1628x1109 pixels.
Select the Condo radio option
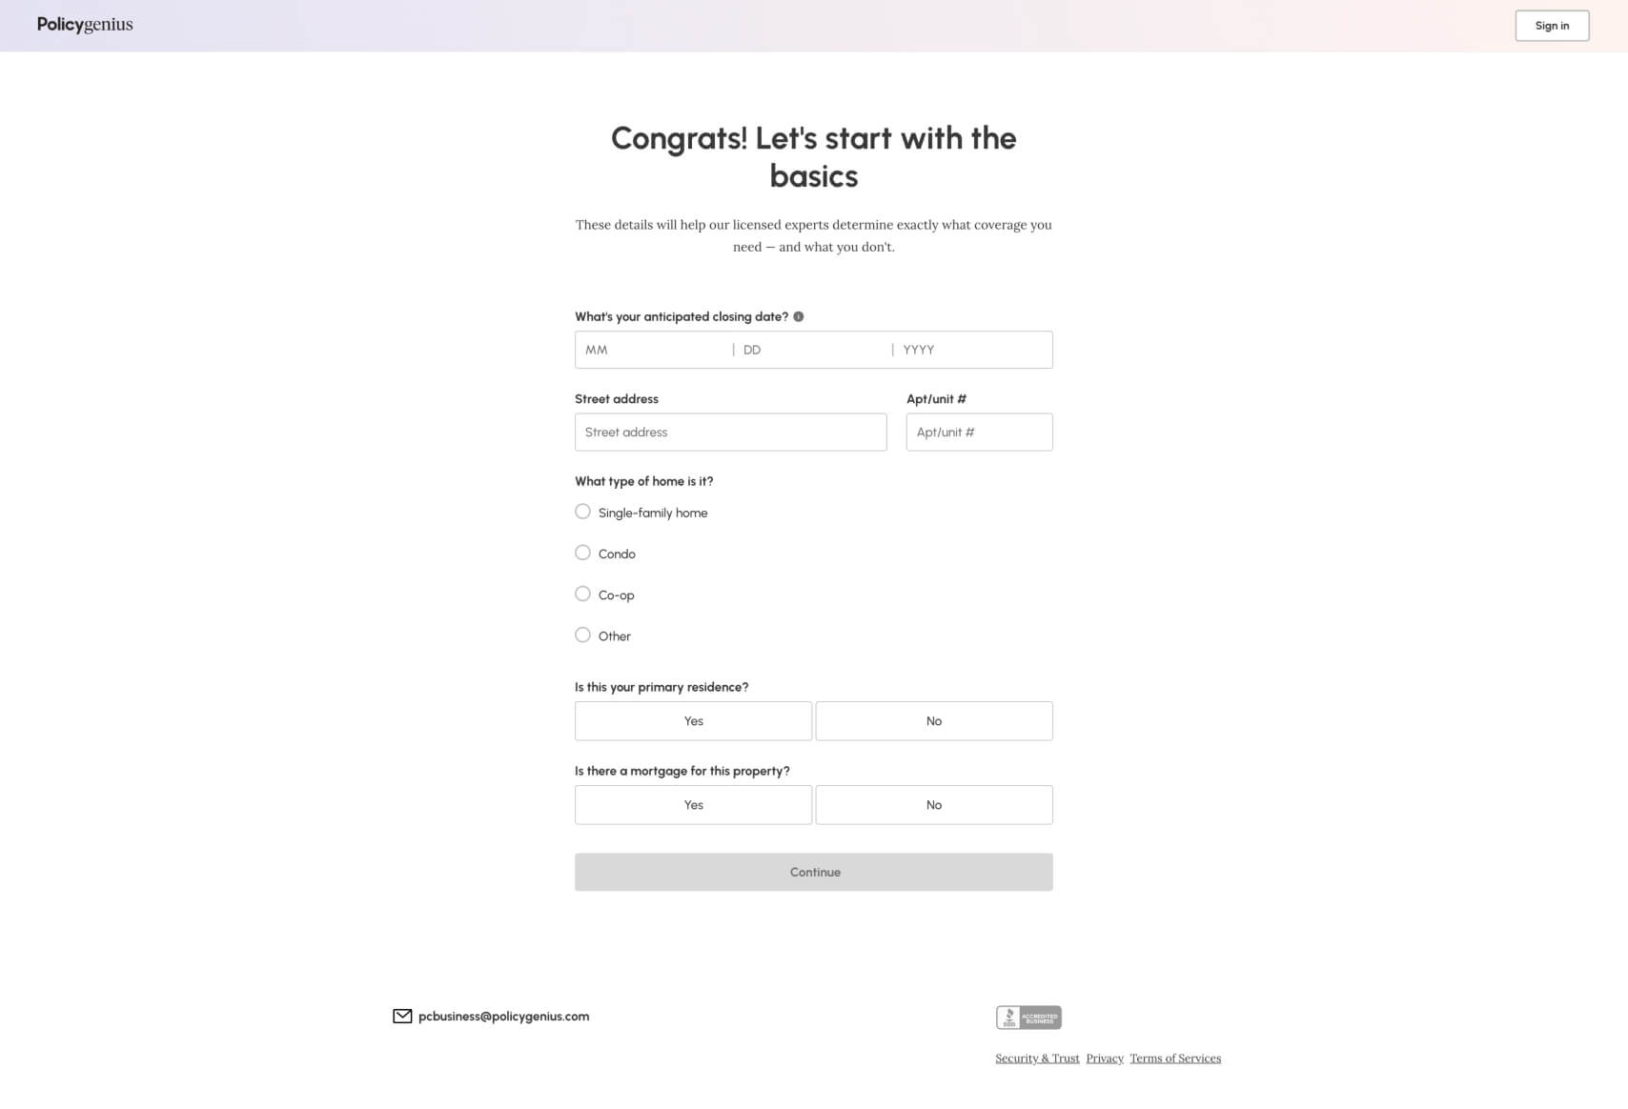[582, 553]
